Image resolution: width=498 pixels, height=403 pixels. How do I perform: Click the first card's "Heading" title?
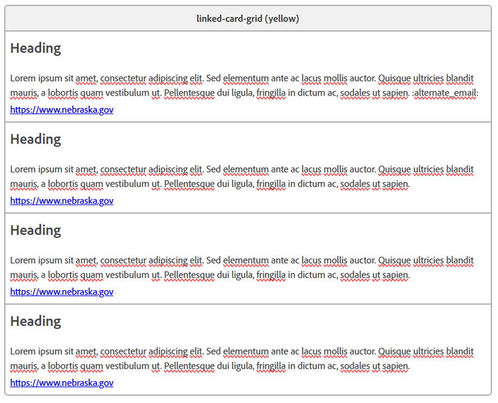pyautogui.click(x=35, y=48)
